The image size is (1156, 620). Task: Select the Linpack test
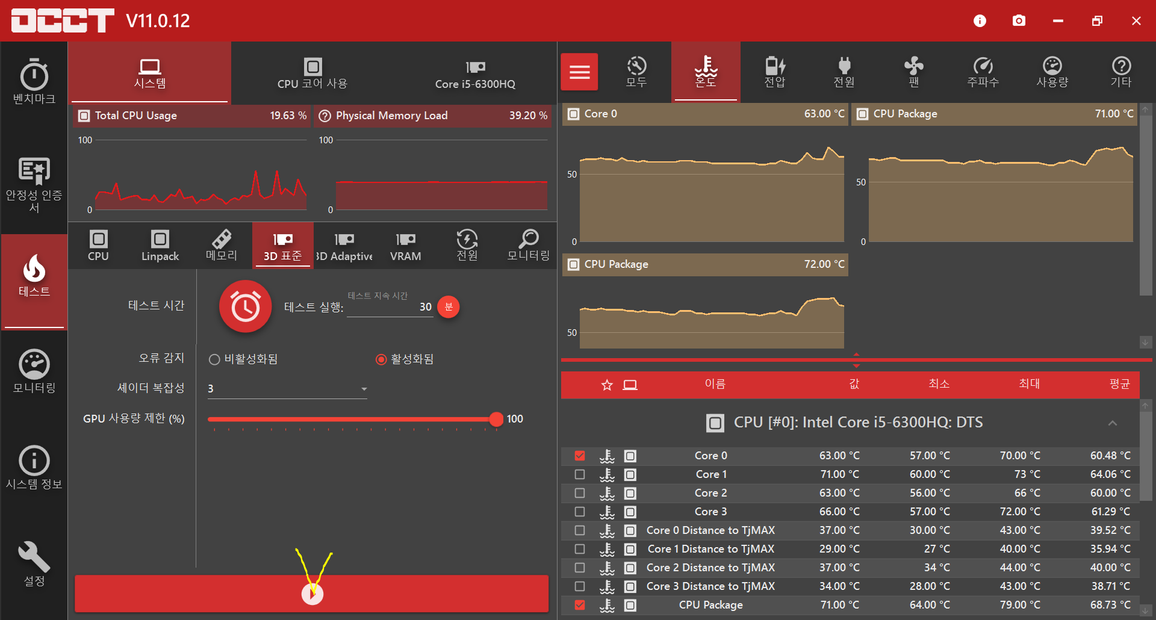pos(160,246)
